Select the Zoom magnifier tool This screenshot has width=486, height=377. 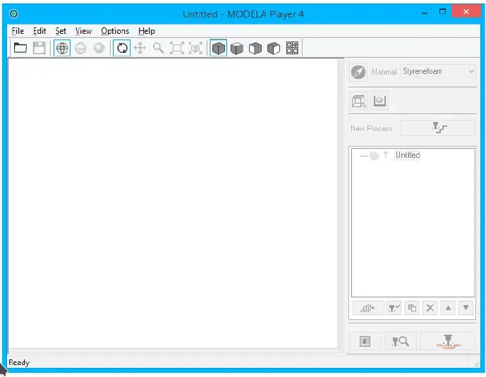(x=159, y=48)
